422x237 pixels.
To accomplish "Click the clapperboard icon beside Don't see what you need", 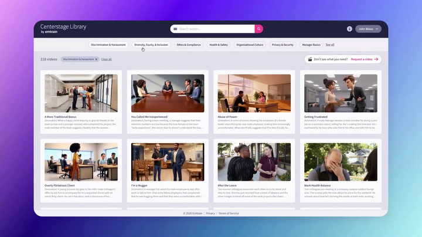I will 310,59.
